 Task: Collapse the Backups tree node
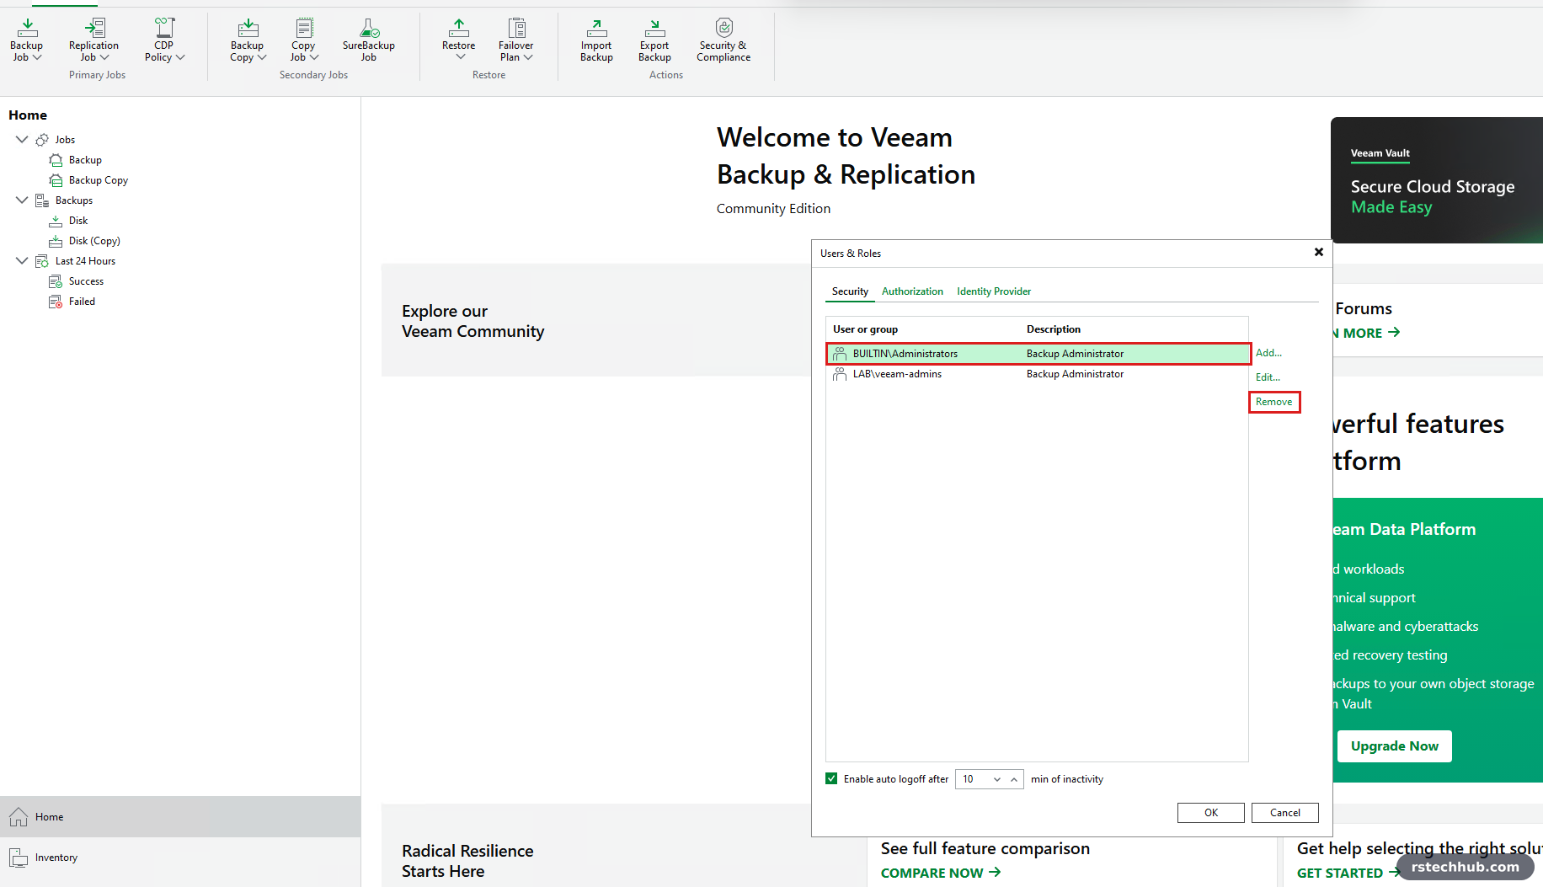[22, 200]
